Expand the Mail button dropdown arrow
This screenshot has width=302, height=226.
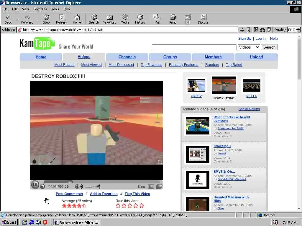coord(161,17)
